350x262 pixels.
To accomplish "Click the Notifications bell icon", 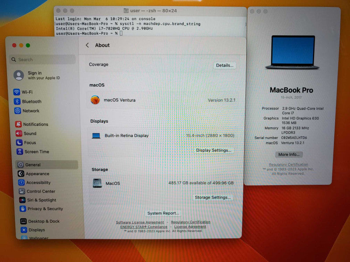I will point(18,124).
